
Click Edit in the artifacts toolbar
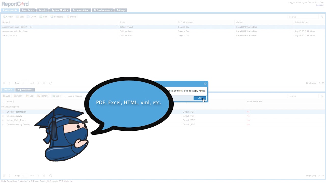coord(30,96)
